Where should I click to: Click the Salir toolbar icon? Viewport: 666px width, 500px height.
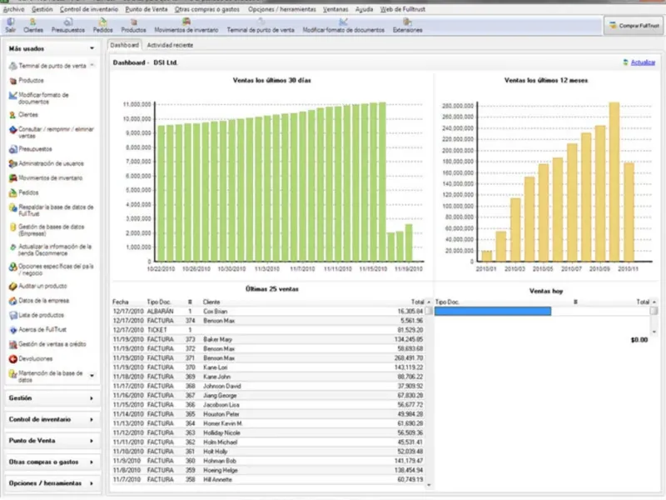(10, 26)
